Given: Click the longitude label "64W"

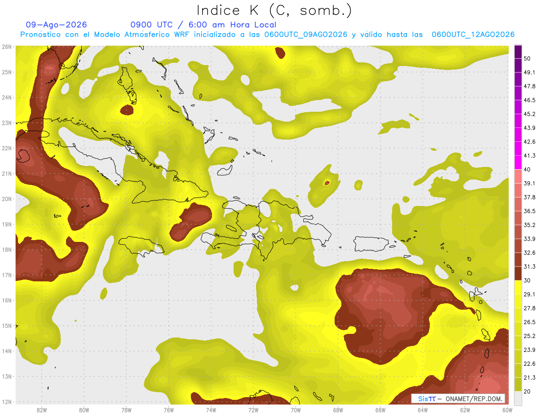Looking at the screenshot, I should (x=422, y=410).
